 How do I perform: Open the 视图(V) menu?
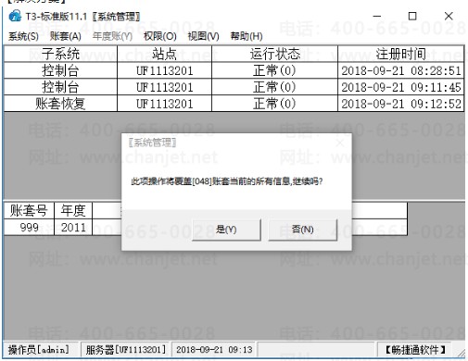203,36
